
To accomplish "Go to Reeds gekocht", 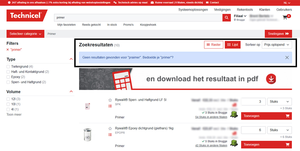I will (91, 25).
